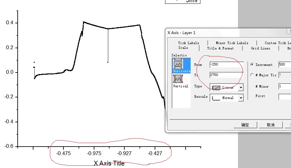Screen dimensions: 291x168
Task: Switch to the Scale tab
Action: [183, 48]
